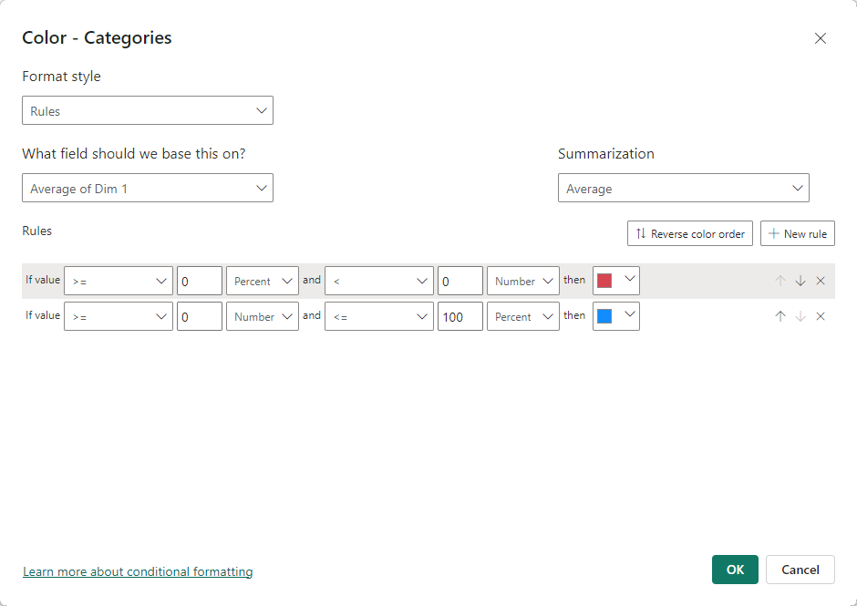Open the red color swatch picker

coord(616,281)
